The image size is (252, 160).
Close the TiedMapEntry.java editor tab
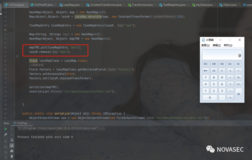pyautogui.click(x=188, y=5)
